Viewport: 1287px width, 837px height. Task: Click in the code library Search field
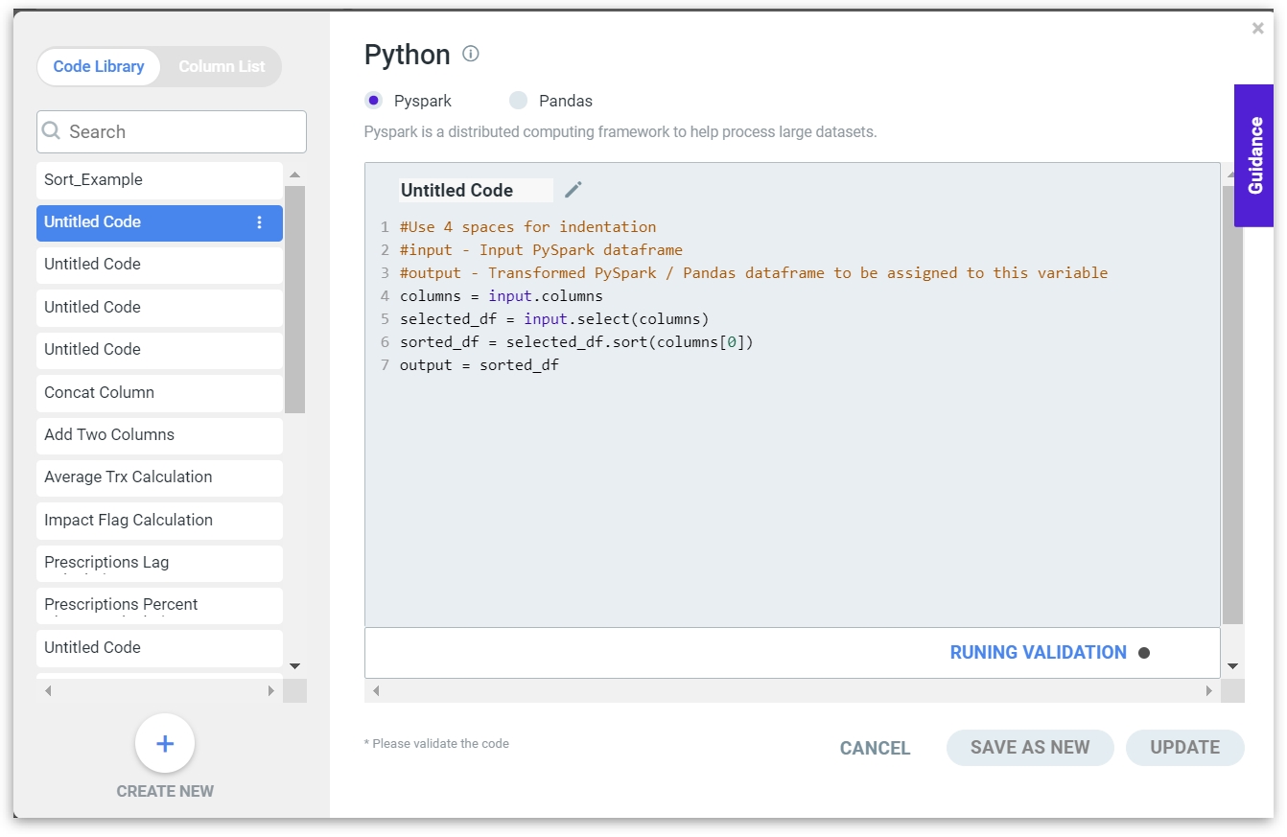coord(182,132)
